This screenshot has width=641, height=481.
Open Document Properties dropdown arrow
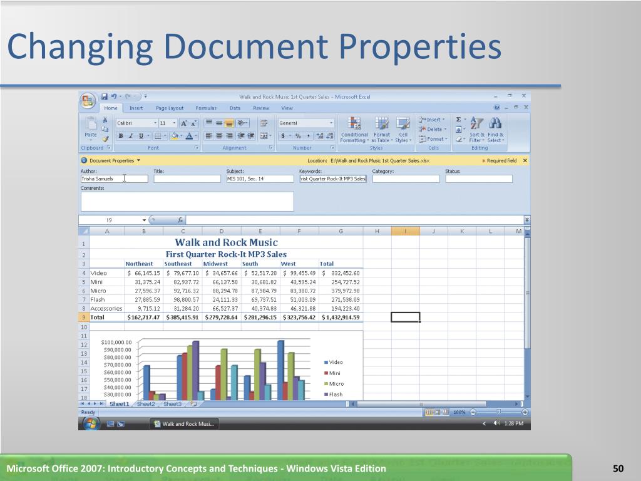point(138,161)
